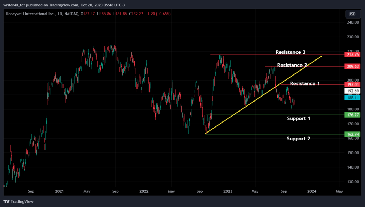Click the TradingView logo

pyautogui.click(x=19, y=201)
